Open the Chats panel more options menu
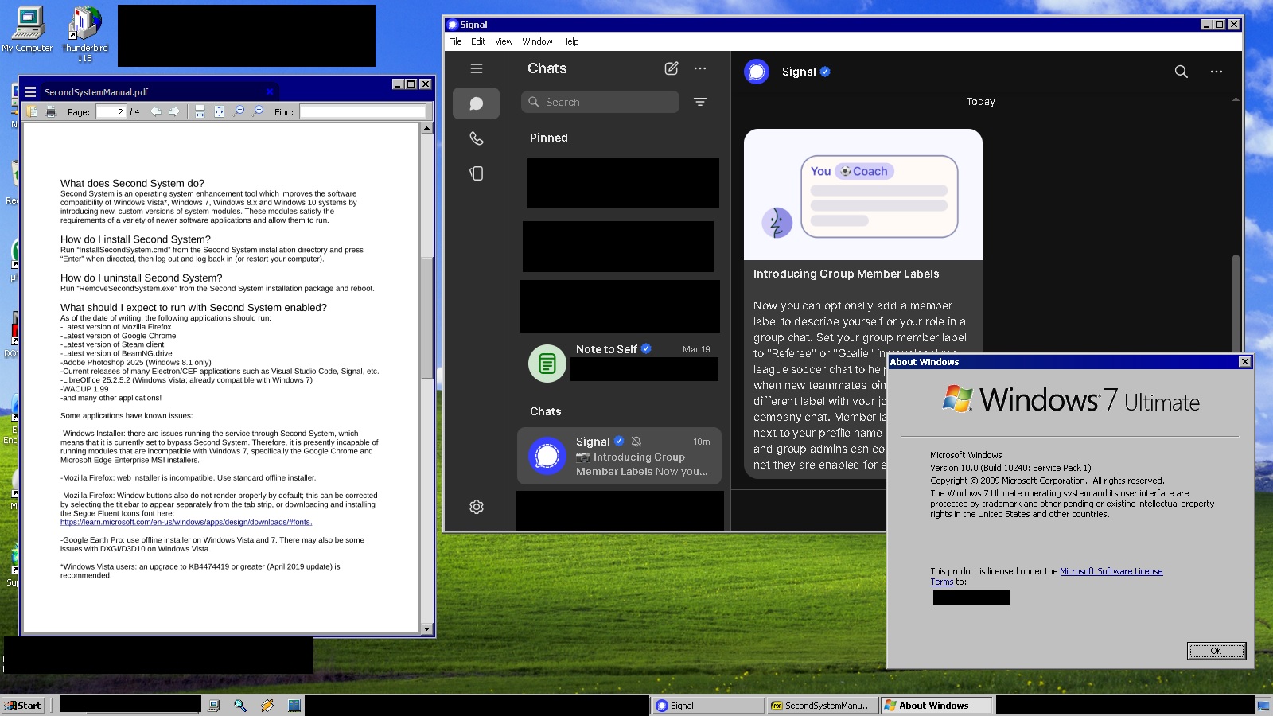 (699, 68)
